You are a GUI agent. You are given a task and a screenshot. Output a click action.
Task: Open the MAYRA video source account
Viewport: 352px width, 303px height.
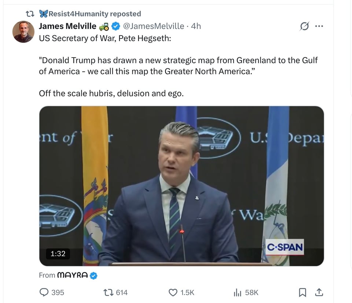pyautogui.click(x=73, y=275)
